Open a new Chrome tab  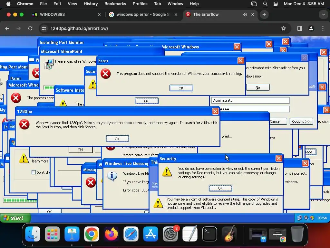coord(264,15)
